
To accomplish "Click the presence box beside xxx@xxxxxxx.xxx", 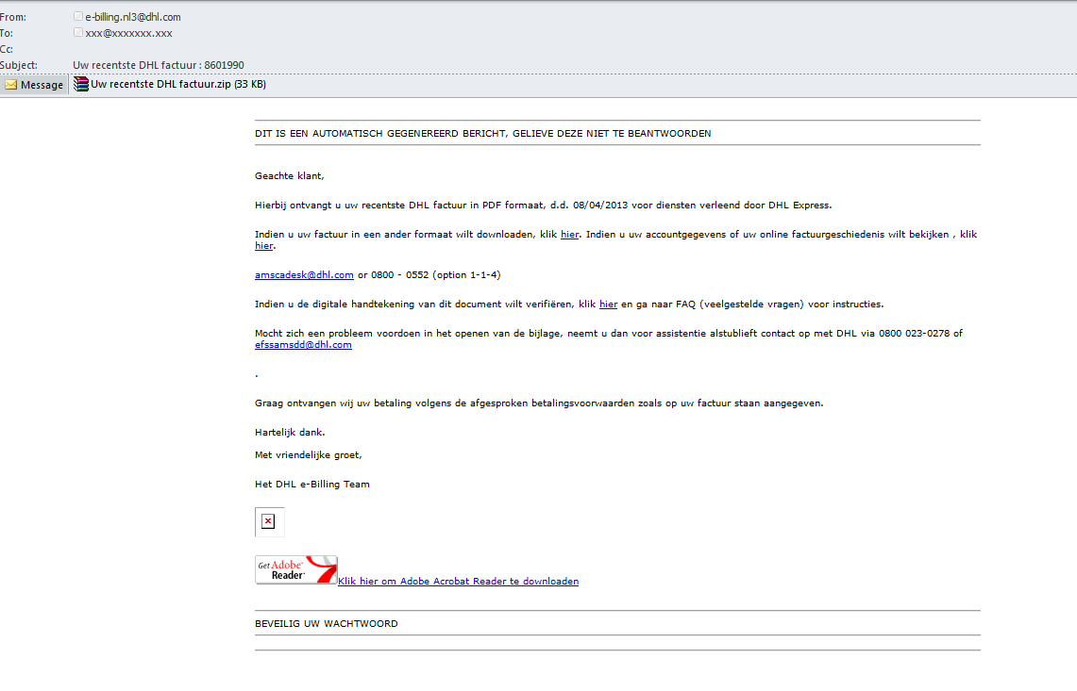I will click(78, 32).
